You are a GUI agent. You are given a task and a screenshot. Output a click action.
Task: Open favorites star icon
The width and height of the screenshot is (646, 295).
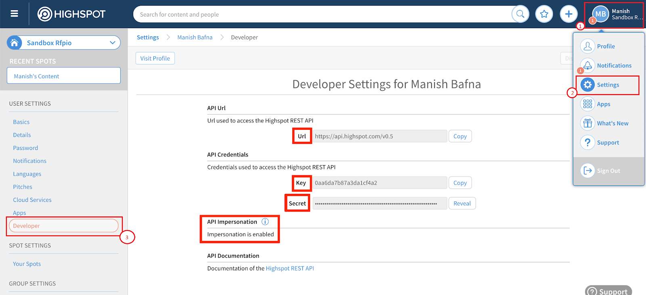pyautogui.click(x=544, y=14)
